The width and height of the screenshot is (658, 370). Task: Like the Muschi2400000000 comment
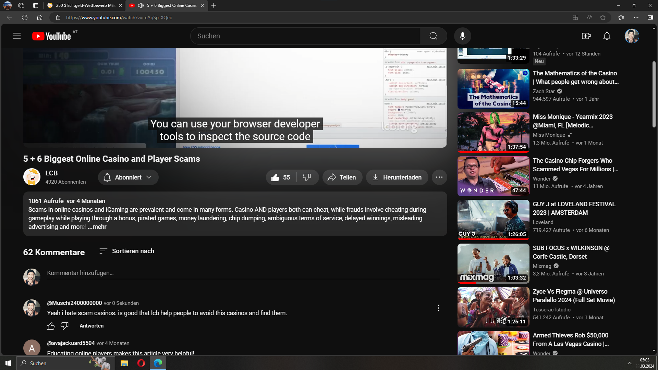click(x=51, y=326)
